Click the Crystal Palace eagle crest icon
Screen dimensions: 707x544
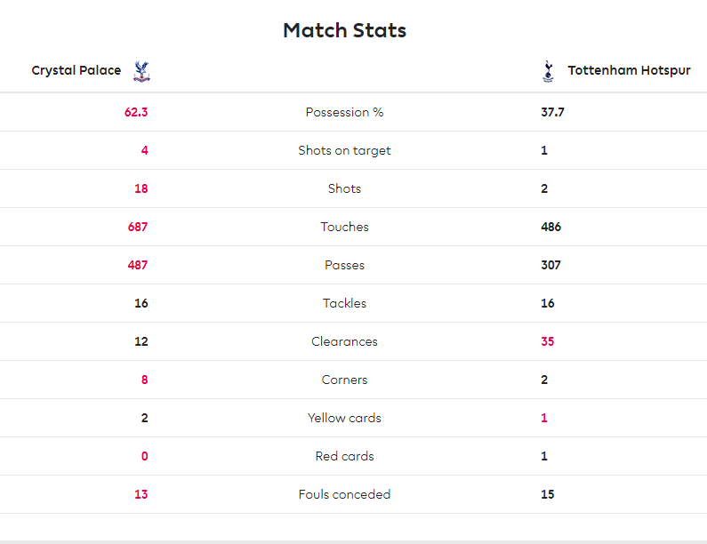[141, 72]
